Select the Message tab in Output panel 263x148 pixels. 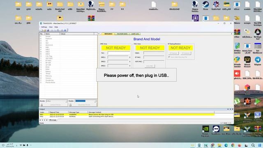pos(53,120)
